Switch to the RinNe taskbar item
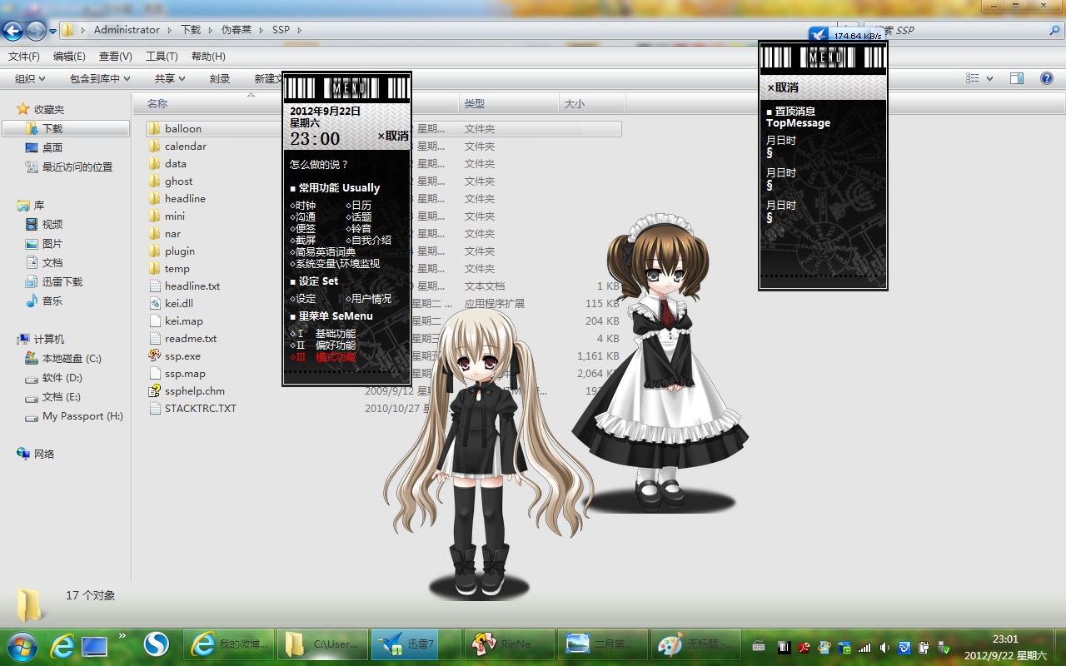The image size is (1066, 666). pos(510,644)
